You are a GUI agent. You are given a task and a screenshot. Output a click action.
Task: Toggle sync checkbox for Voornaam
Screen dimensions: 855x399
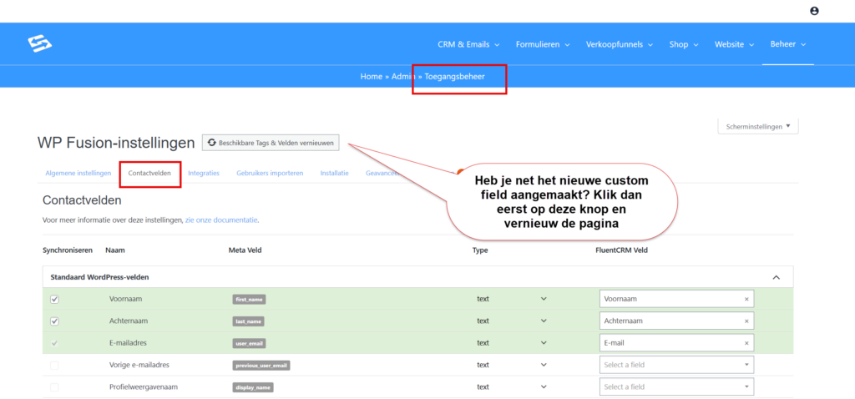pyautogui.click(x=54, y=299)
